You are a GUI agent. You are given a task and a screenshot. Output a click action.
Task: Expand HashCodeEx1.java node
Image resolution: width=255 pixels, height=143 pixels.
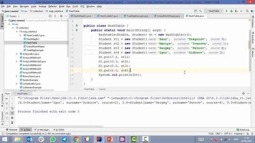(20, 35)
